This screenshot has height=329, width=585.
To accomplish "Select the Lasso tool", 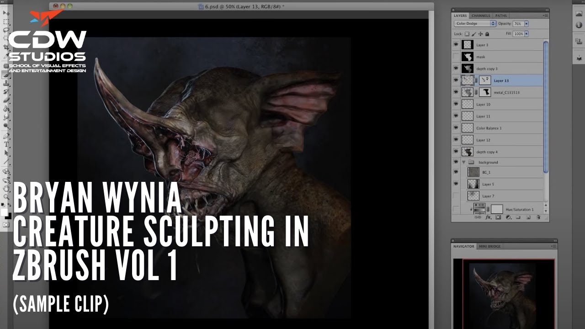I will point(6,30).
